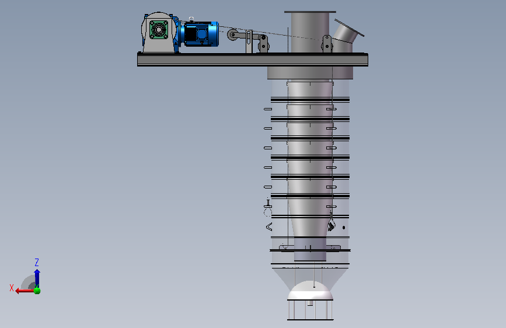Select the base plate under the cage legs
506x328 pixels.
[310, 320]
